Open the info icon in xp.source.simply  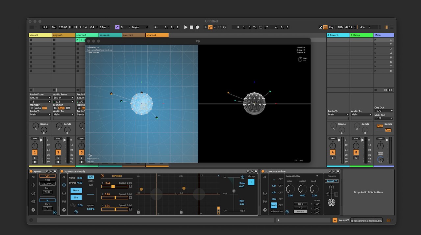[64, 193]
